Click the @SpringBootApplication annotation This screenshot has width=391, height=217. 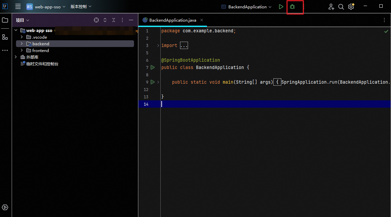click(x=191, y=60)
